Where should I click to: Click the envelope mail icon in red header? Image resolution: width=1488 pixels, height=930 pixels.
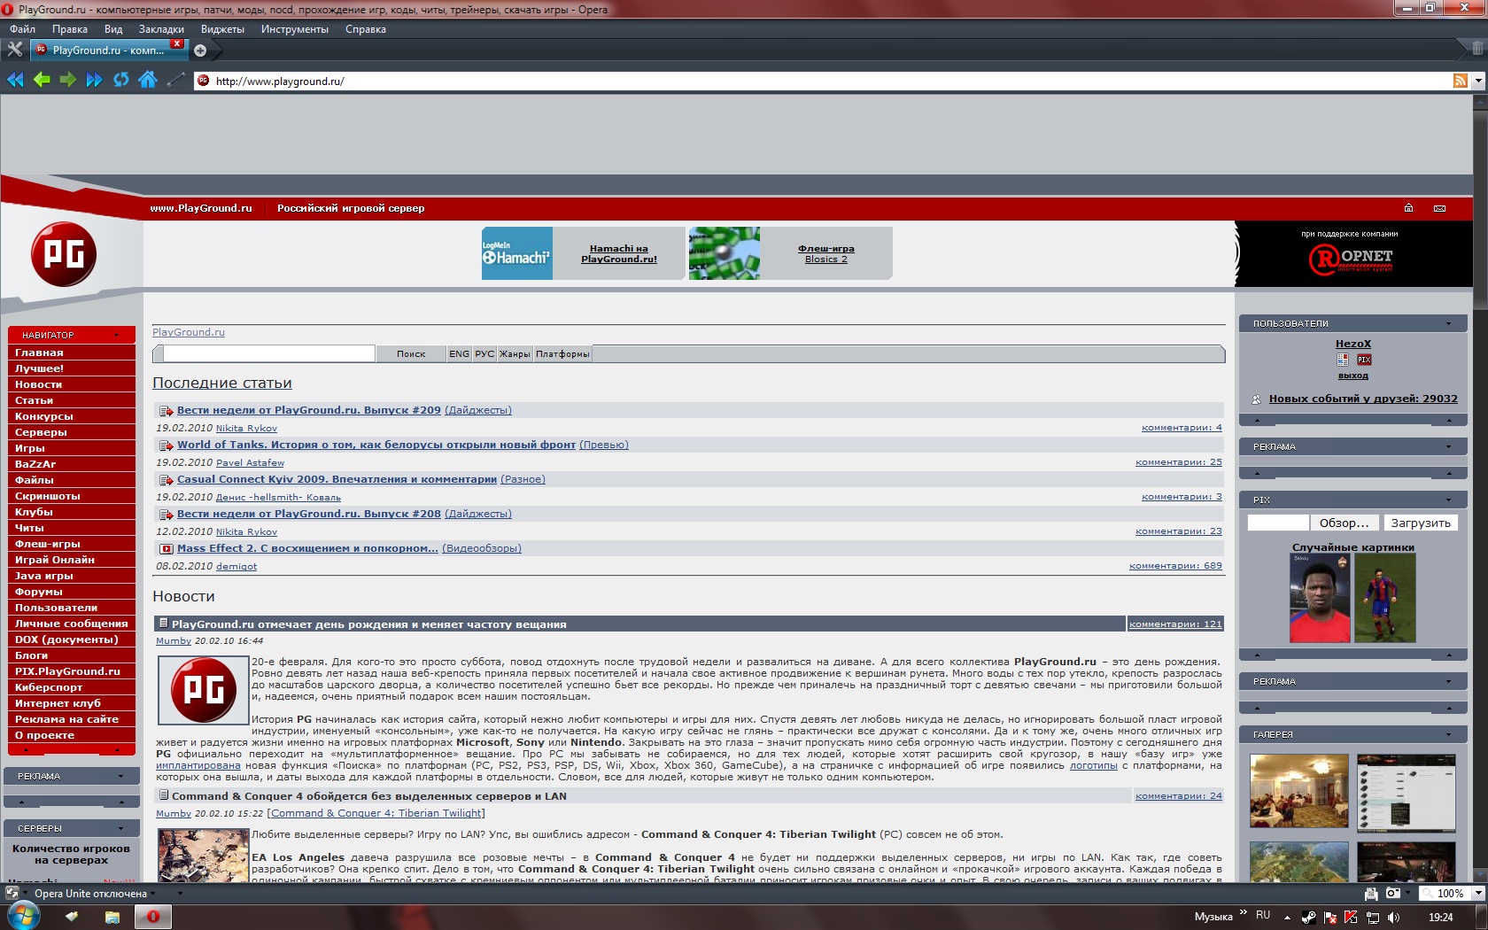pos(1439,208)
